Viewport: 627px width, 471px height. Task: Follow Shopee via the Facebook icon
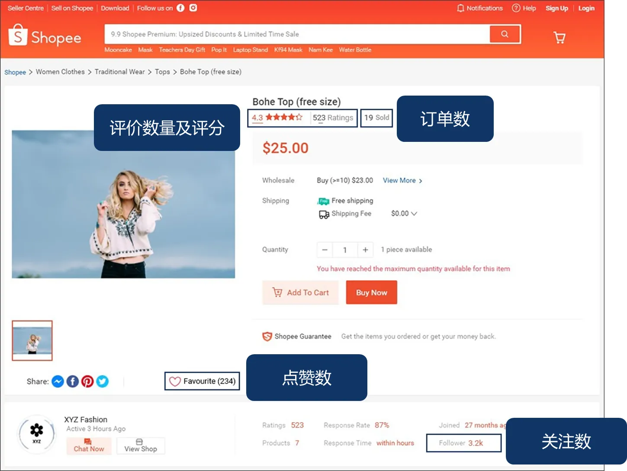(x=180, y=8)
